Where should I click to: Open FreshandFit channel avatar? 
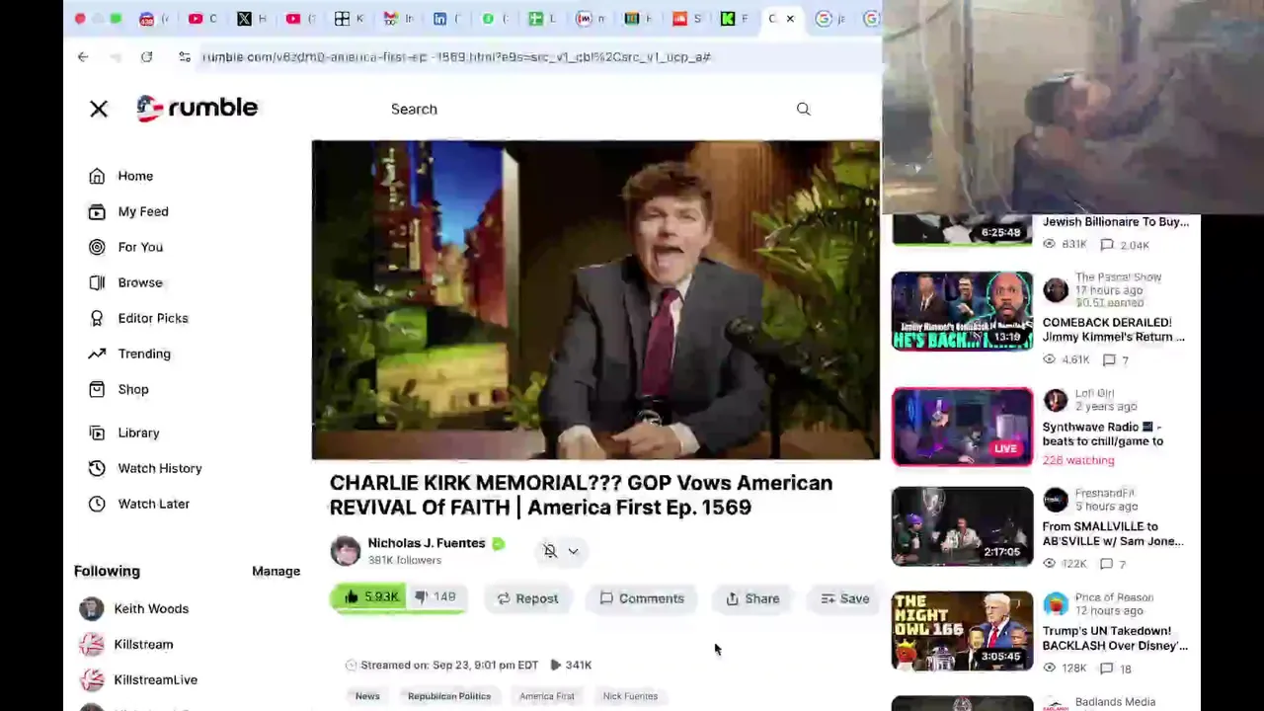coord(1056,500)
